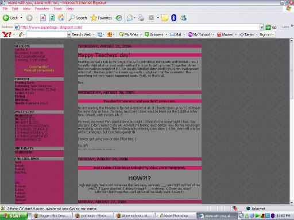Open the Edit menu

15,9
